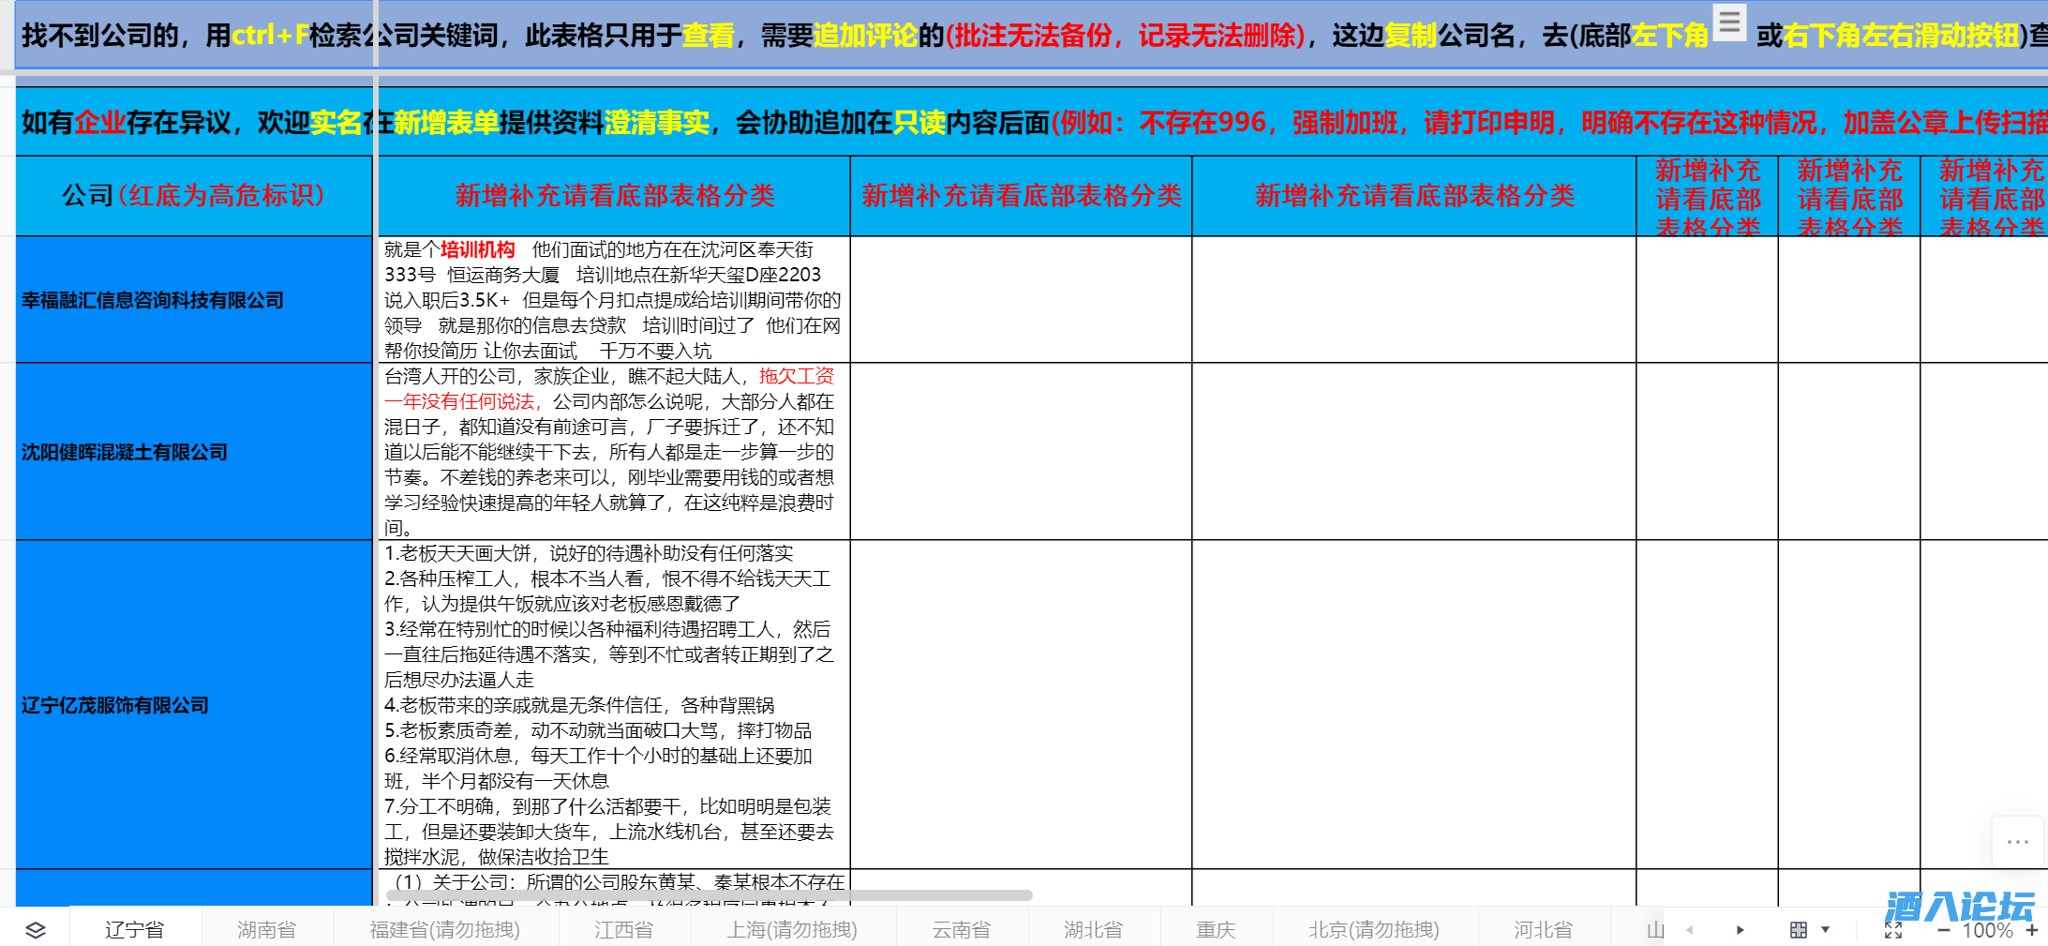Enter fullscreen mode via expand icon
Image resolution: width=2048 pixels, height=946 pixels.
1893,930
